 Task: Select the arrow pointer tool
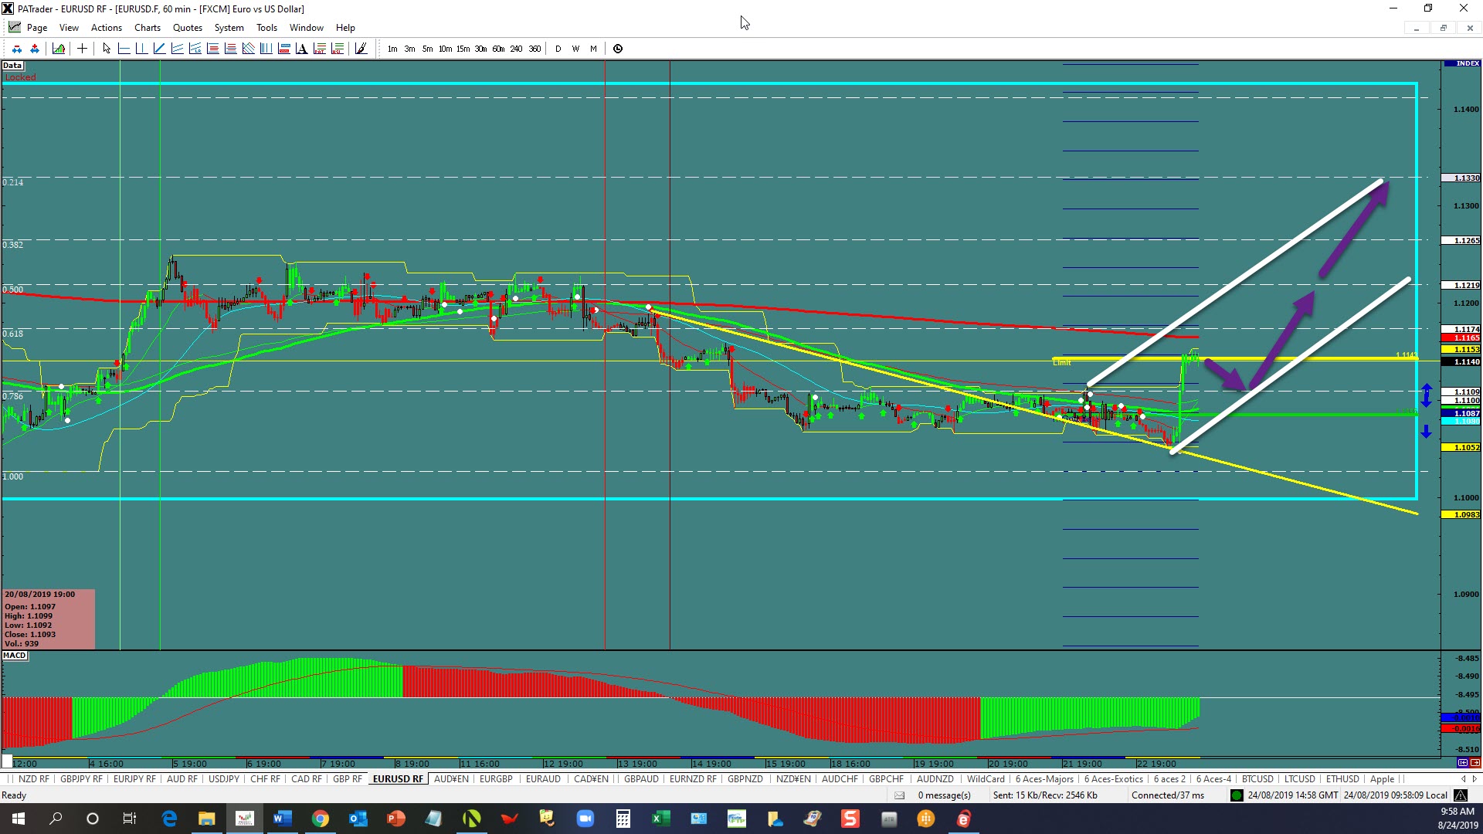pos(107,49)
